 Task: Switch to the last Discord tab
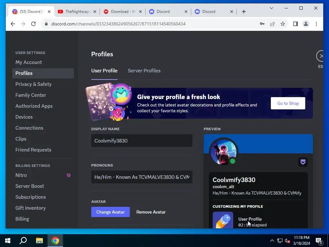pos(214,12)
